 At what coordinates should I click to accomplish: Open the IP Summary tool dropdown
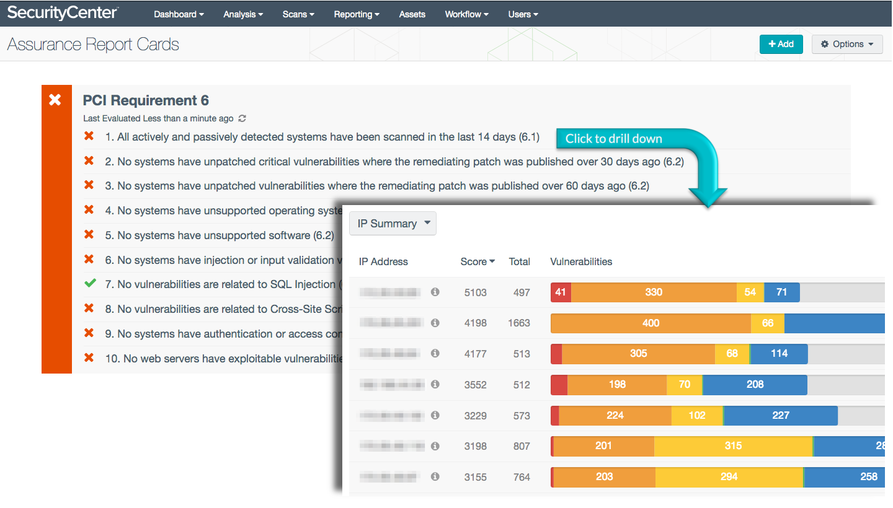(393, 224)
